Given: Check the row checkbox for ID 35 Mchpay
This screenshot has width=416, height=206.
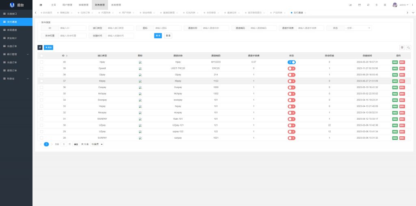Looking at the screenshot, I should tap(41, 93).
